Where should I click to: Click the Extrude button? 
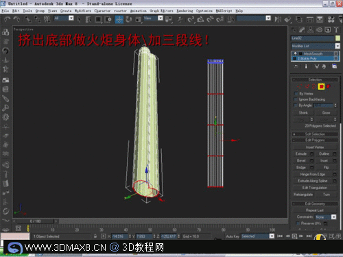(301, 154)
